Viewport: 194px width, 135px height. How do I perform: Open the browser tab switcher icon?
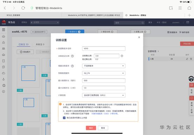tap(171, 8)
